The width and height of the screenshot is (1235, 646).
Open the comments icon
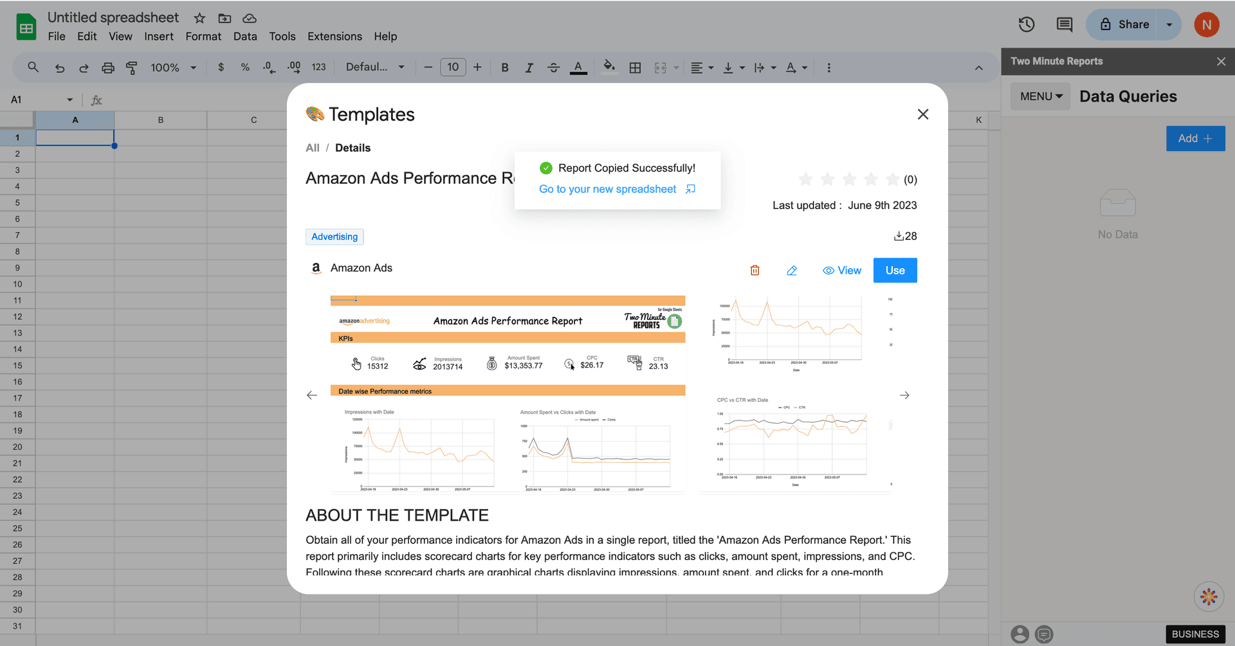[x=1065, y=24]
